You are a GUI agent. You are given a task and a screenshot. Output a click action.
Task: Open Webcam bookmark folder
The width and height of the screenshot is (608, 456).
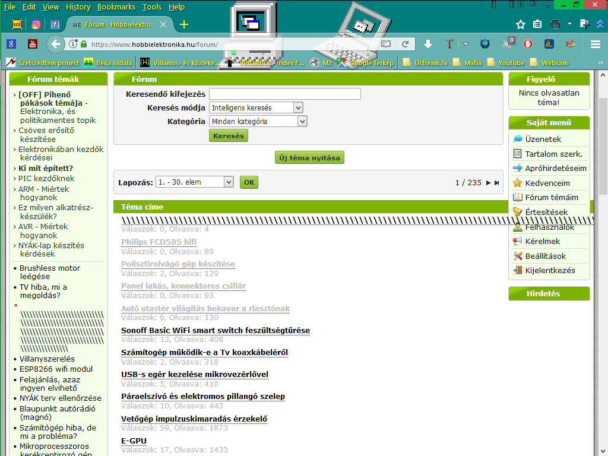pyautogui.click(x=549, y=63)
